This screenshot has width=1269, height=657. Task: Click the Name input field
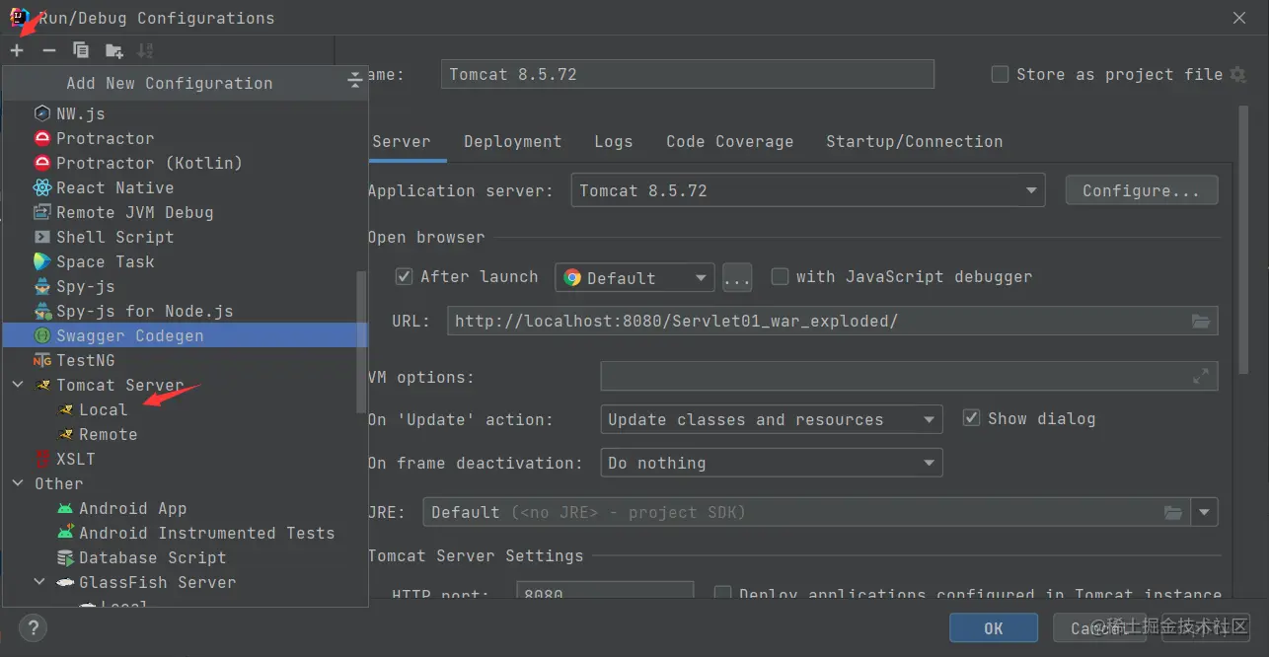(688, 74)
